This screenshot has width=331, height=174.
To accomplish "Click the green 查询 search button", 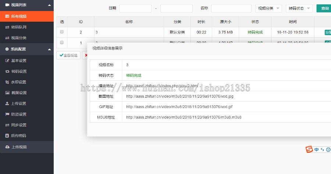I will 324,8.
